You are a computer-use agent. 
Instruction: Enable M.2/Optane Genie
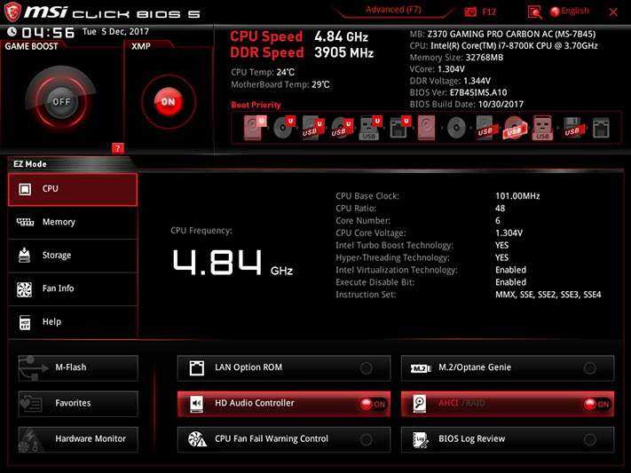[508, 367]
